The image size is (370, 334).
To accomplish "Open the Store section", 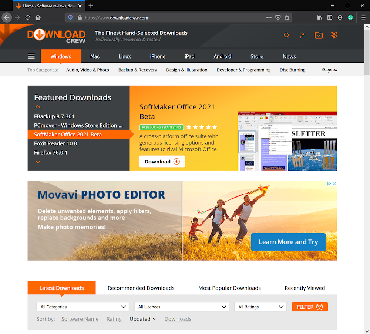I will (x=257, y=56).
